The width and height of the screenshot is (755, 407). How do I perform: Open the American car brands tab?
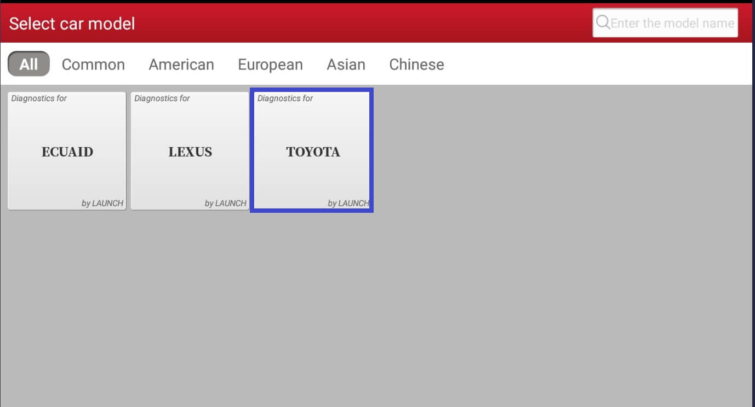pos(181,65)
